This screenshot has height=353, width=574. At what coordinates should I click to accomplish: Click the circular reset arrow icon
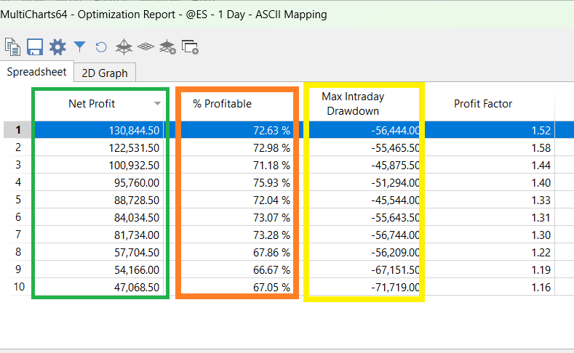click(102, 47)
